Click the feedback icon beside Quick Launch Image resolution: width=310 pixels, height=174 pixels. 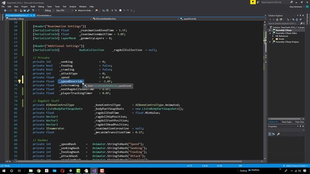[x=258, y=2]
